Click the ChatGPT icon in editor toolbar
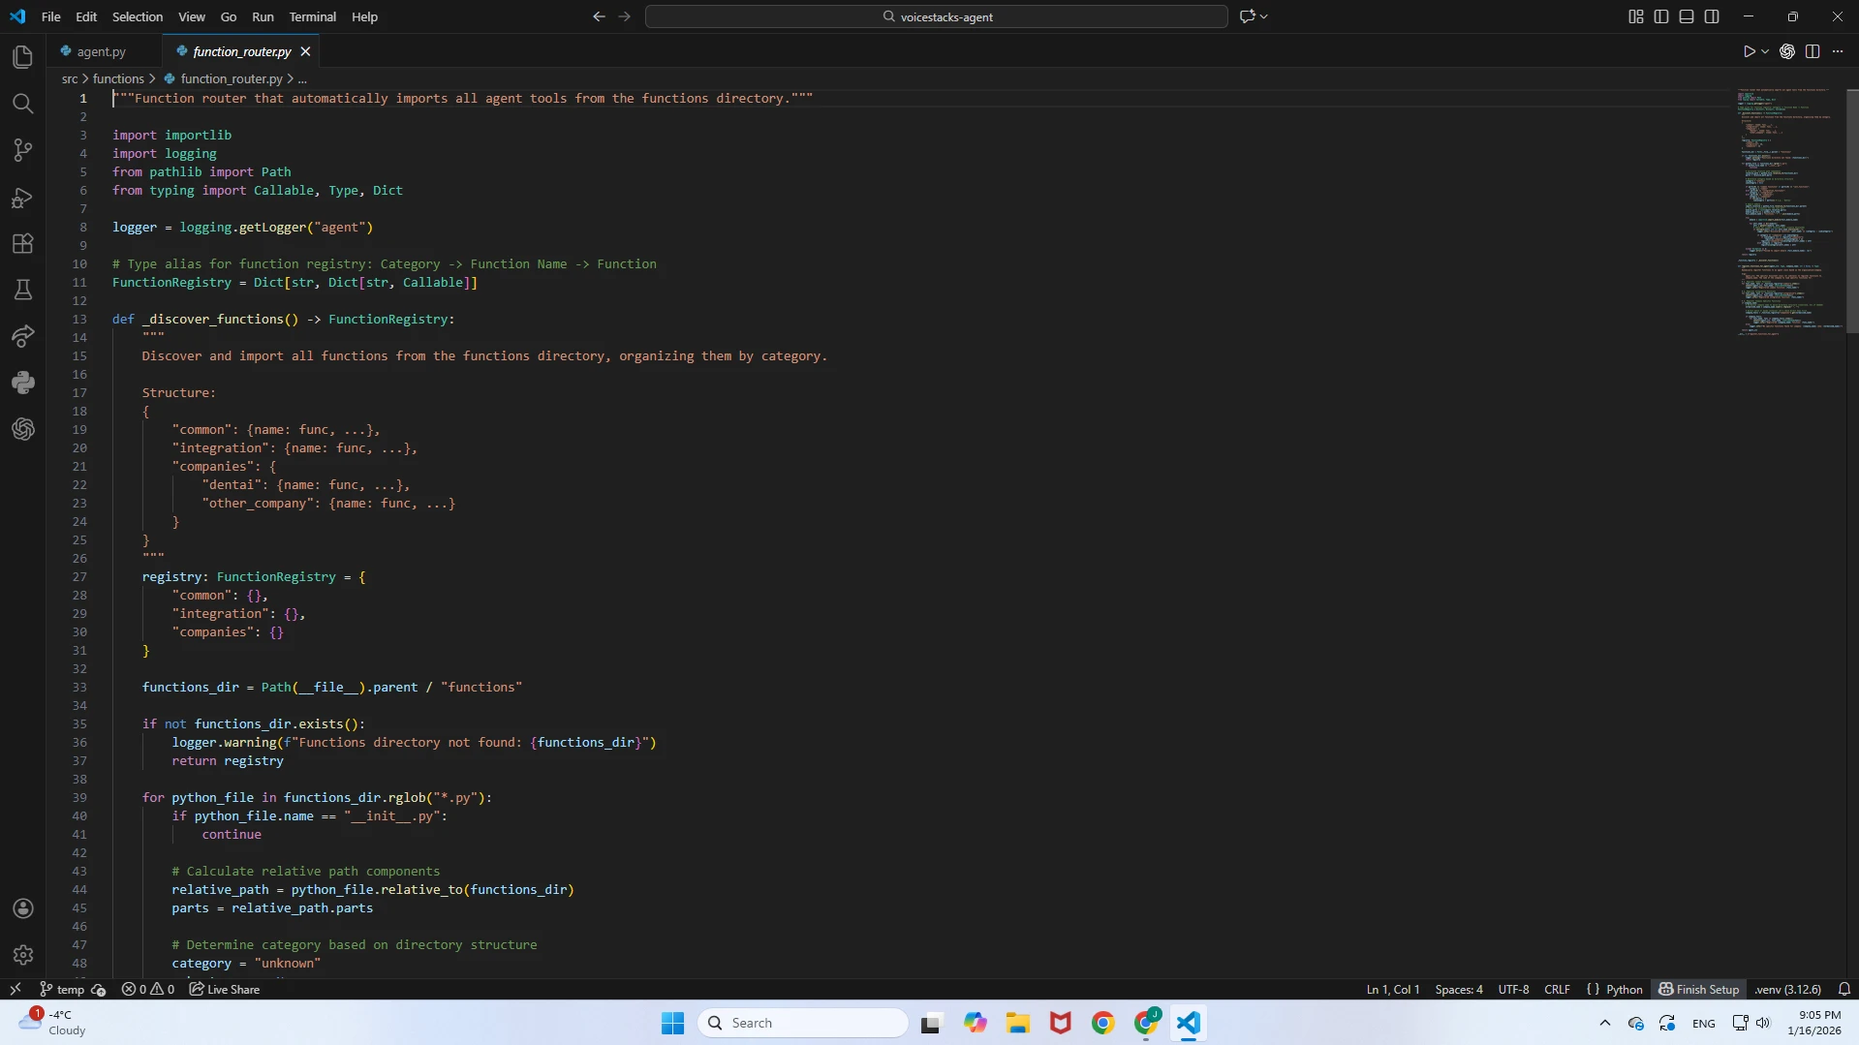The image size is (1859, 1045). (x=1787, y=51)
